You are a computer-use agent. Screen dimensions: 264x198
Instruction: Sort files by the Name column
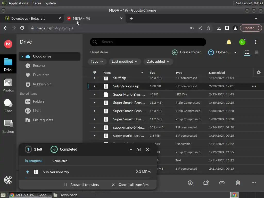[107, 73]
